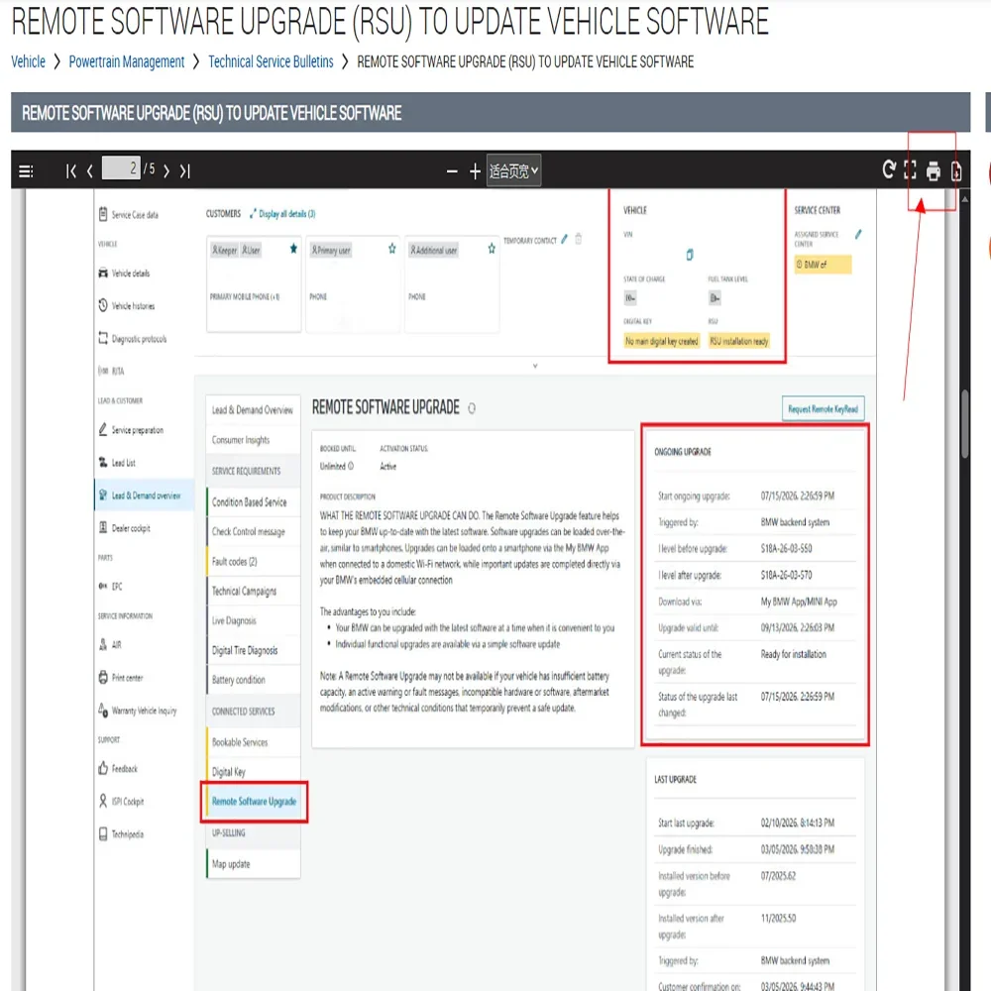Select the Map update tab
This screenshot has height=991, width=991.
[x=253, y=864]
